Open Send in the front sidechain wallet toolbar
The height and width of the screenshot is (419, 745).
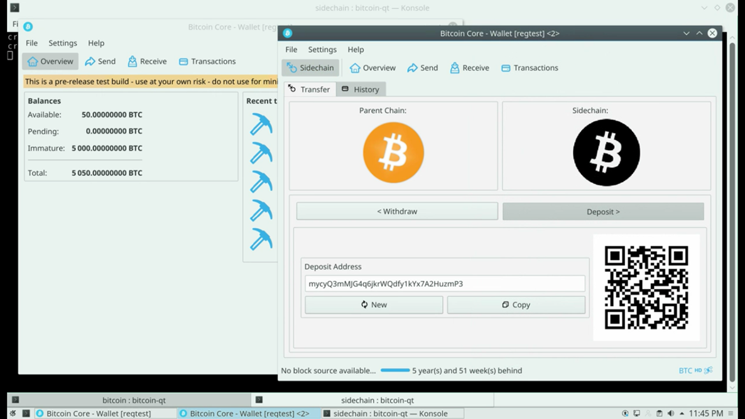[422, 68]
